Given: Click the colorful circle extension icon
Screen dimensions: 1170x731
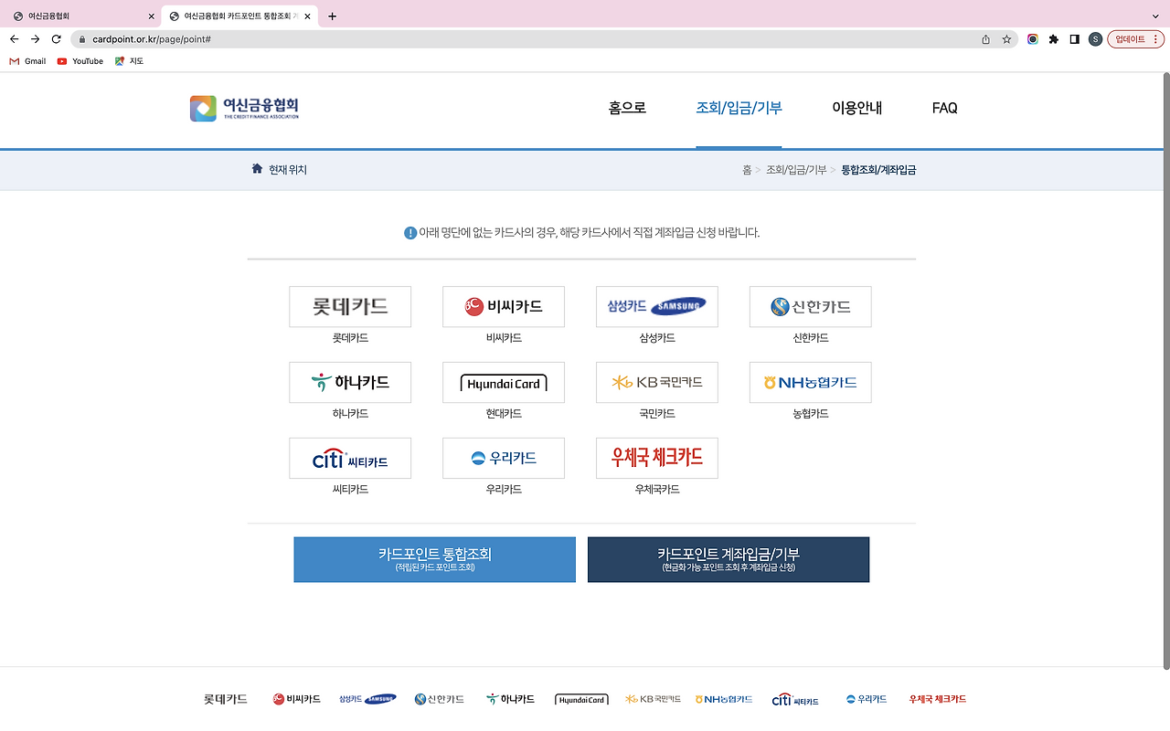Looking at the screenshot, I should 1032,39.
